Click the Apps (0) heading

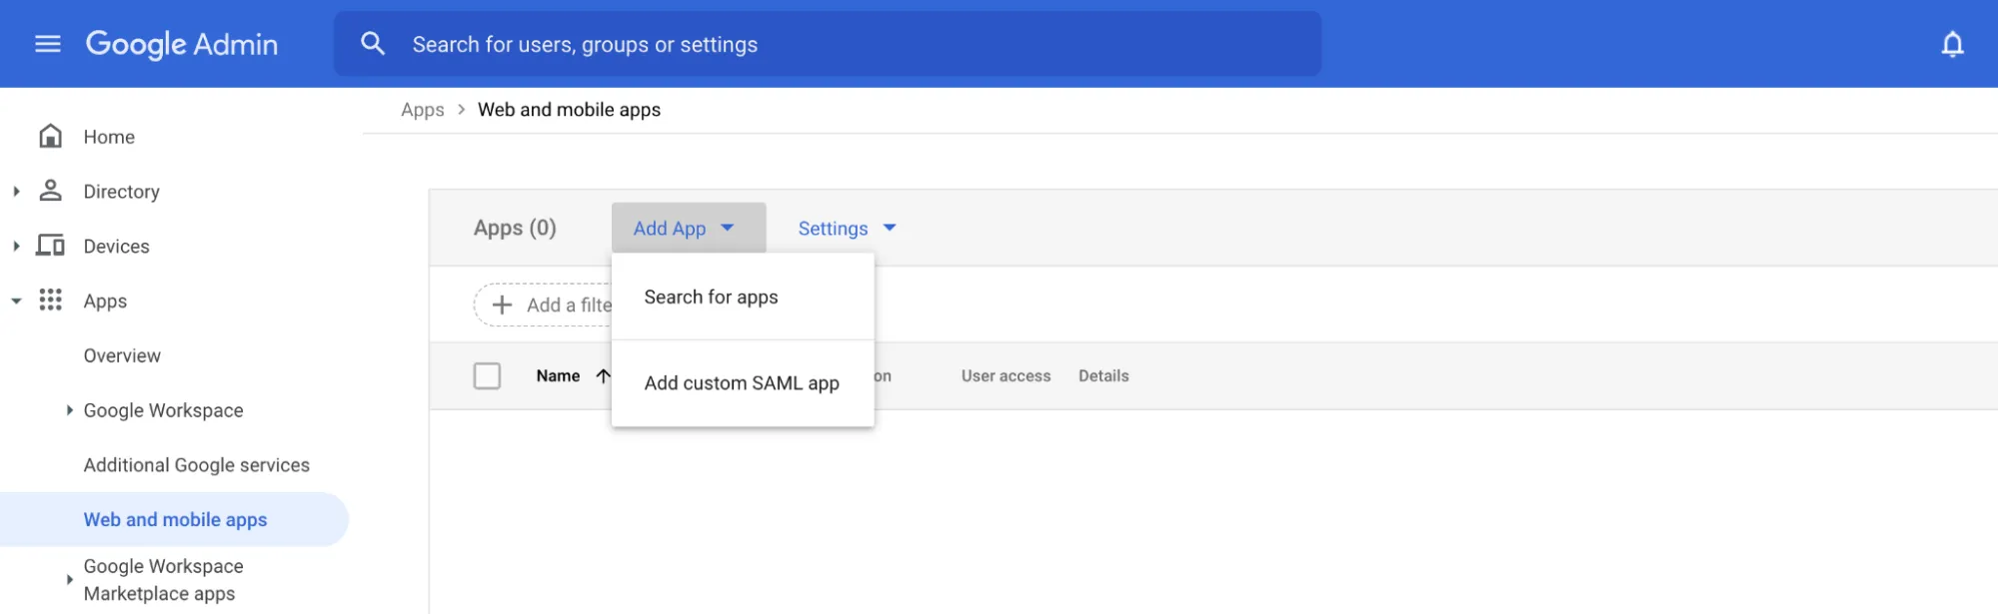515,229
